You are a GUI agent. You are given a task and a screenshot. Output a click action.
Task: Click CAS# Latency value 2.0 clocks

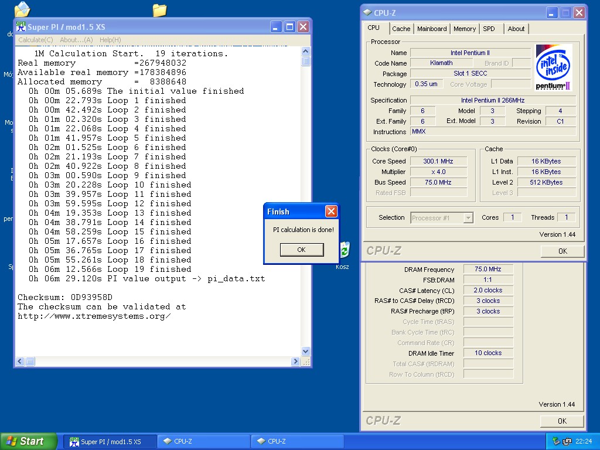coord(488,290)
